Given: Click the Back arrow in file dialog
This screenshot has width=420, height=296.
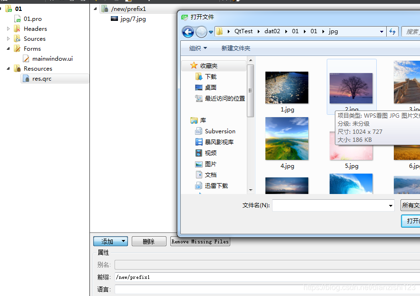Looking at the screenshot, I should click(x=188, y=32).
